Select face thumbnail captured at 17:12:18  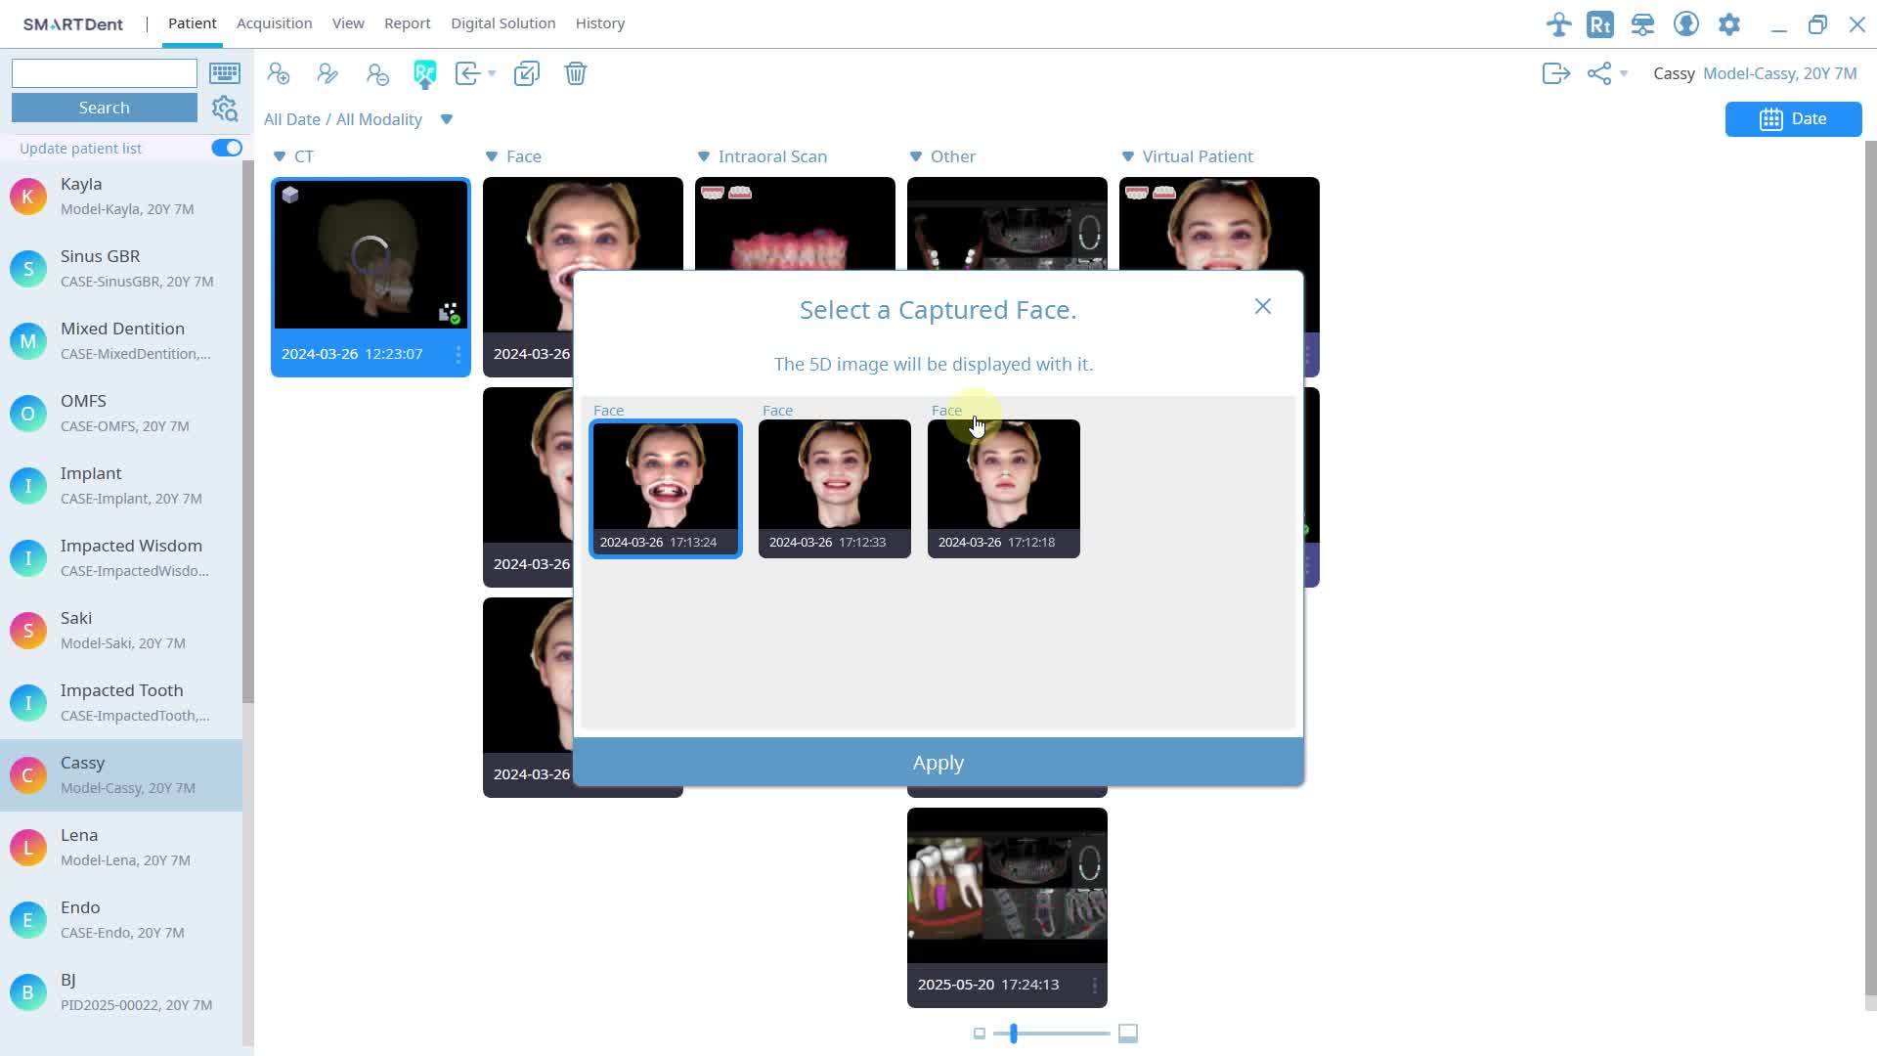(1004, 489)
